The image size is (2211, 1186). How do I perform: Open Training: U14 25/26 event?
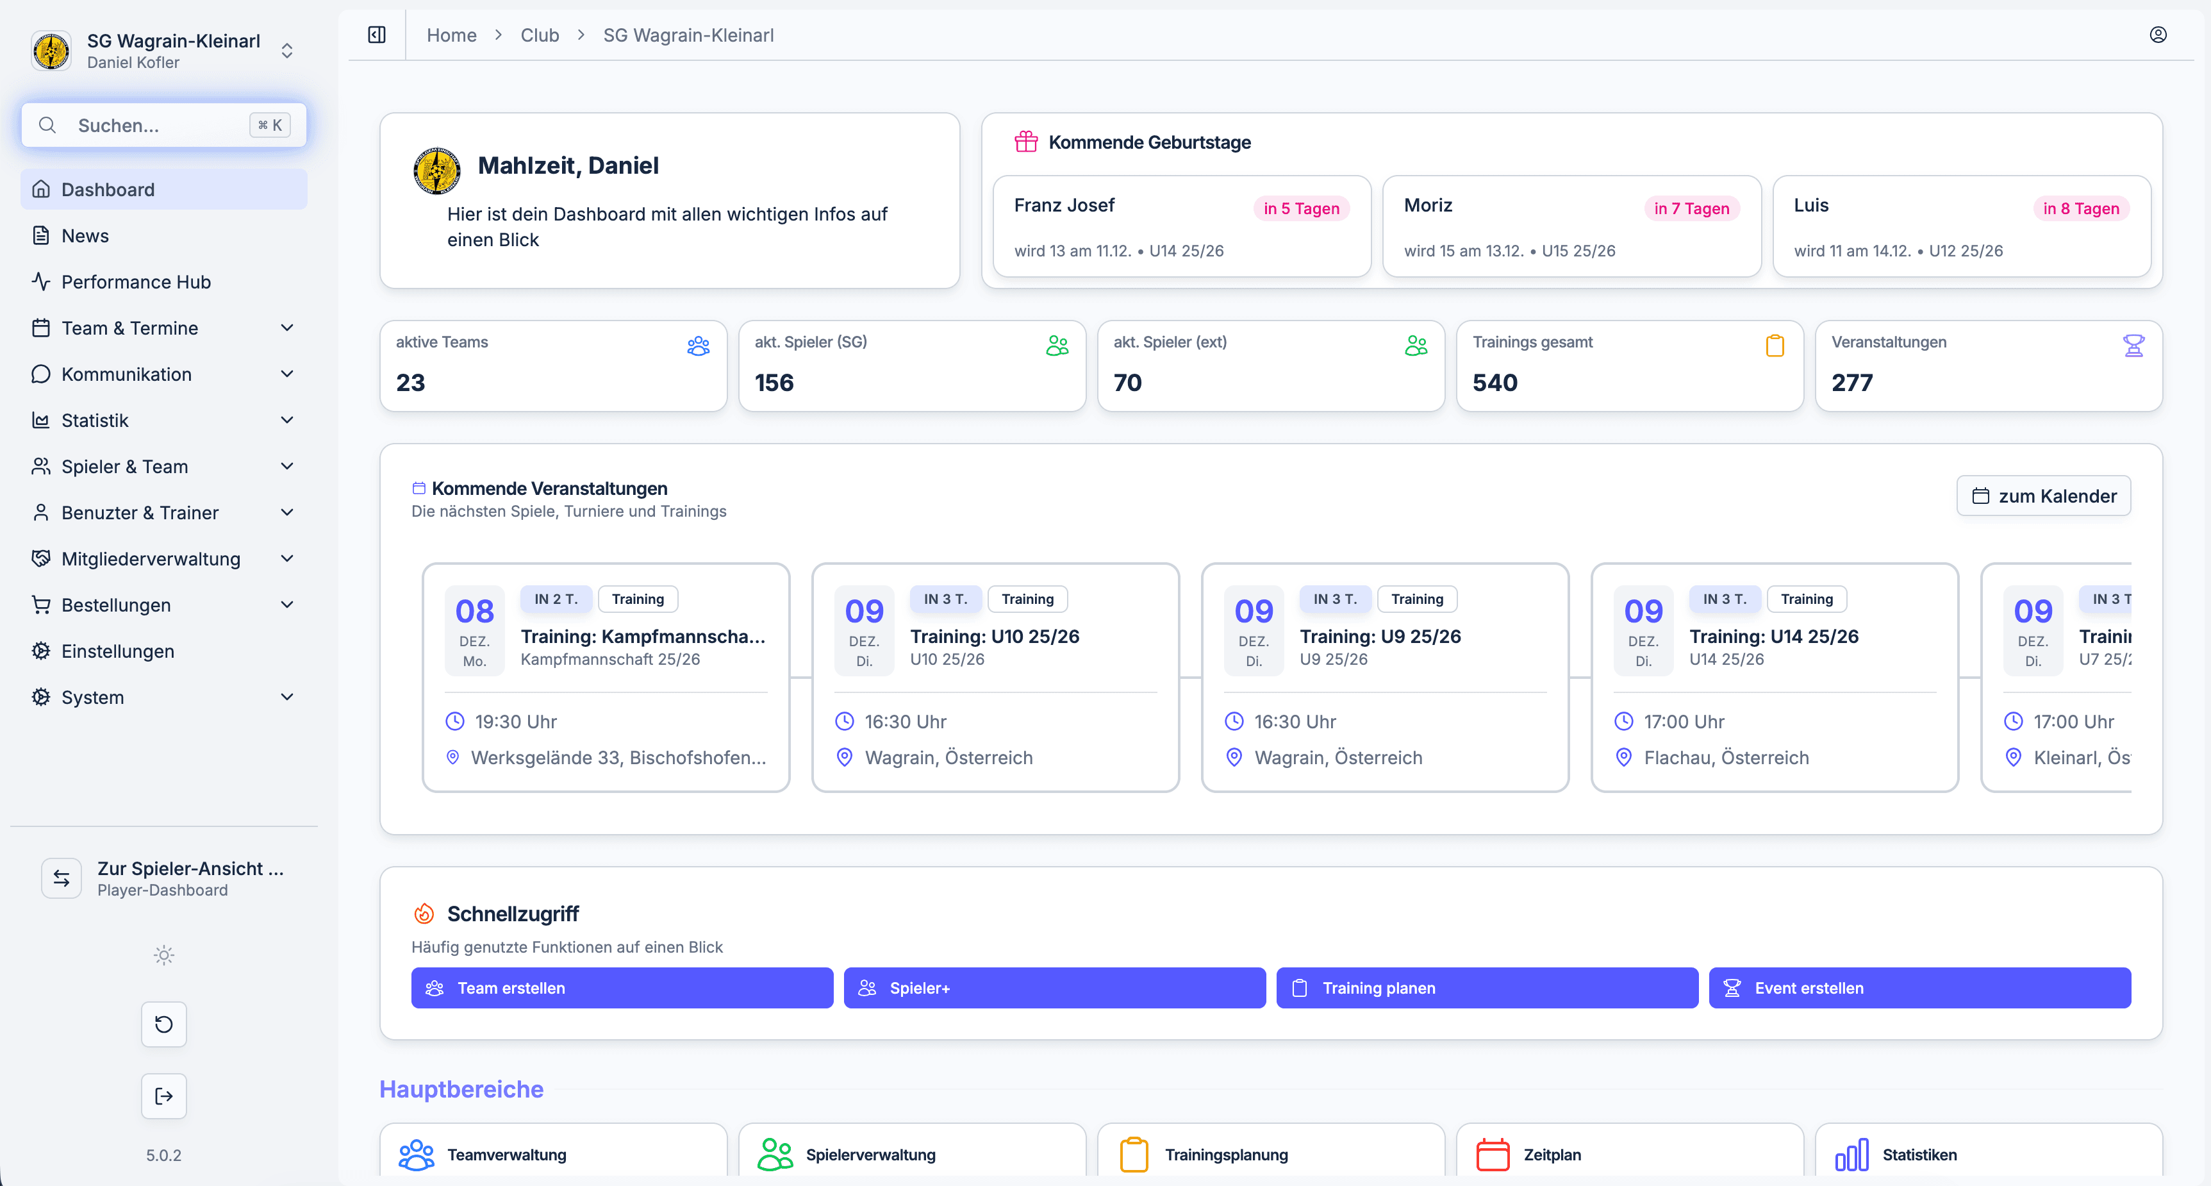pos(1775,678)
